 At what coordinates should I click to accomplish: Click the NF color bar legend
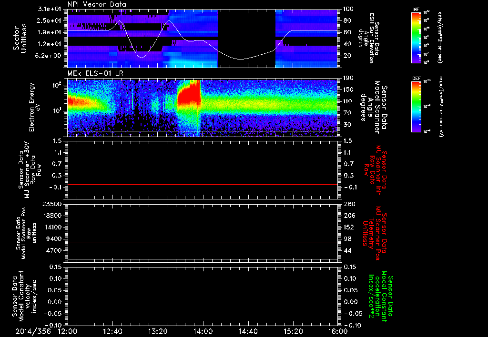416,37
